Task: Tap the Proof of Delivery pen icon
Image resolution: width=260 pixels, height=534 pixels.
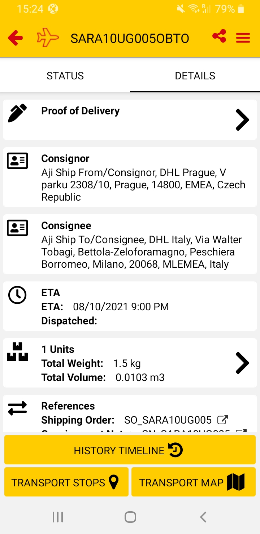Action: point(17,113)
